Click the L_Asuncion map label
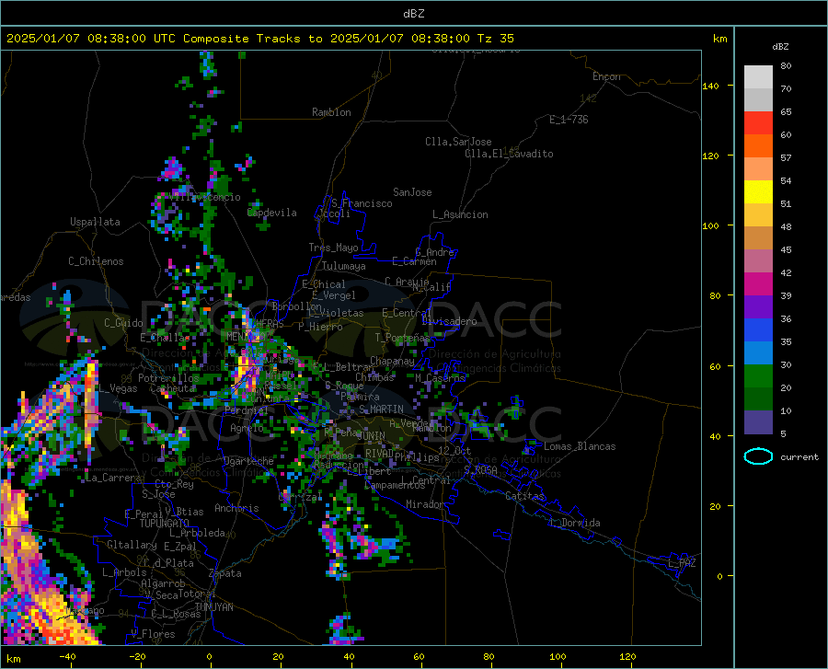This screenshot has height=669, width=828. [x=460, y=214]
